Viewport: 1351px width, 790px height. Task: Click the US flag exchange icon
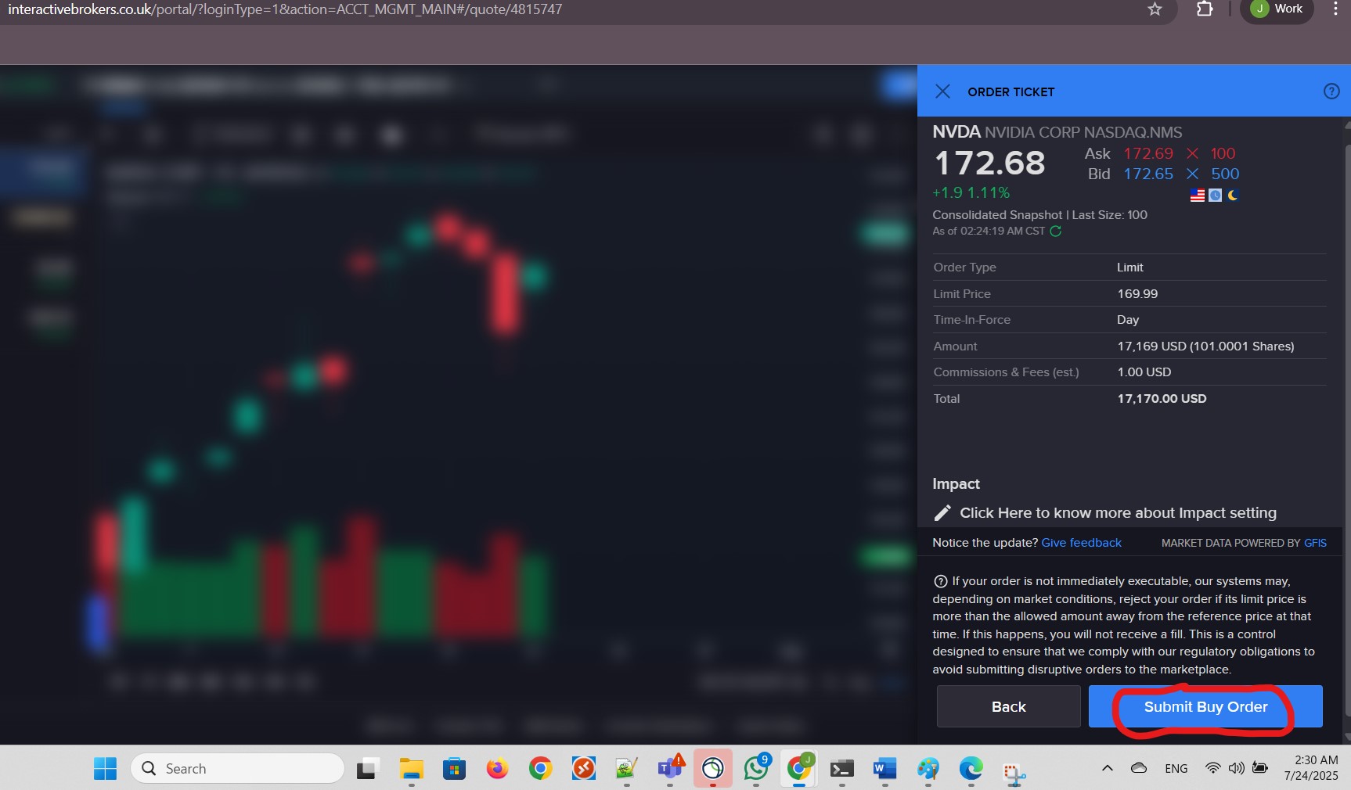click(1198, 196)
